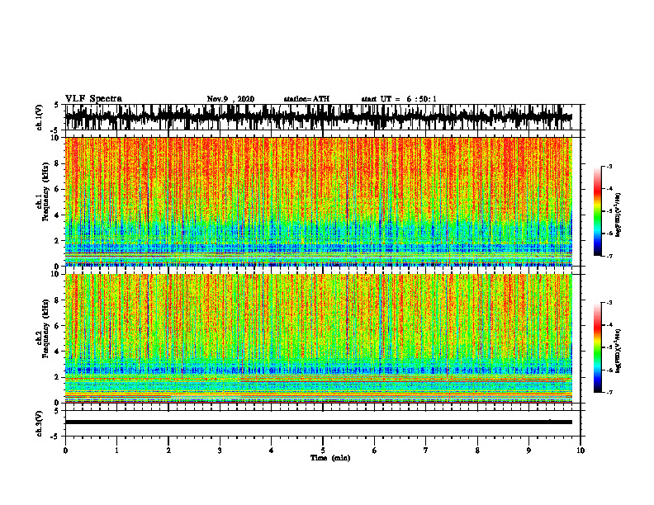The width and height of the screenshot is (654, 505).
Task: Click the ch.1 color scale "log(PSD)" label
Action: [618, 215]
